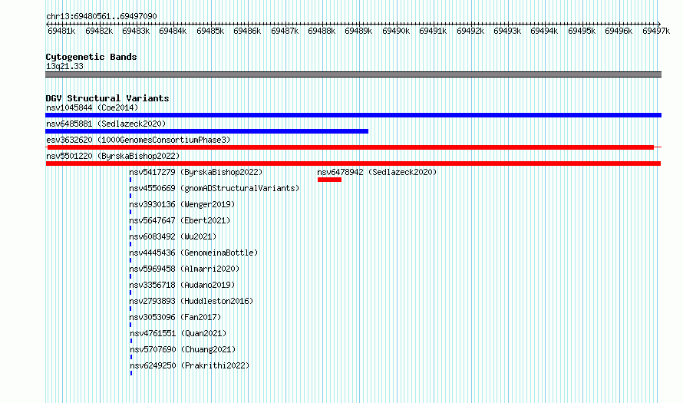Click the blue nsv6485881 variant bar
The height and width of the screenshot is (403, 683).
(207, 131)
